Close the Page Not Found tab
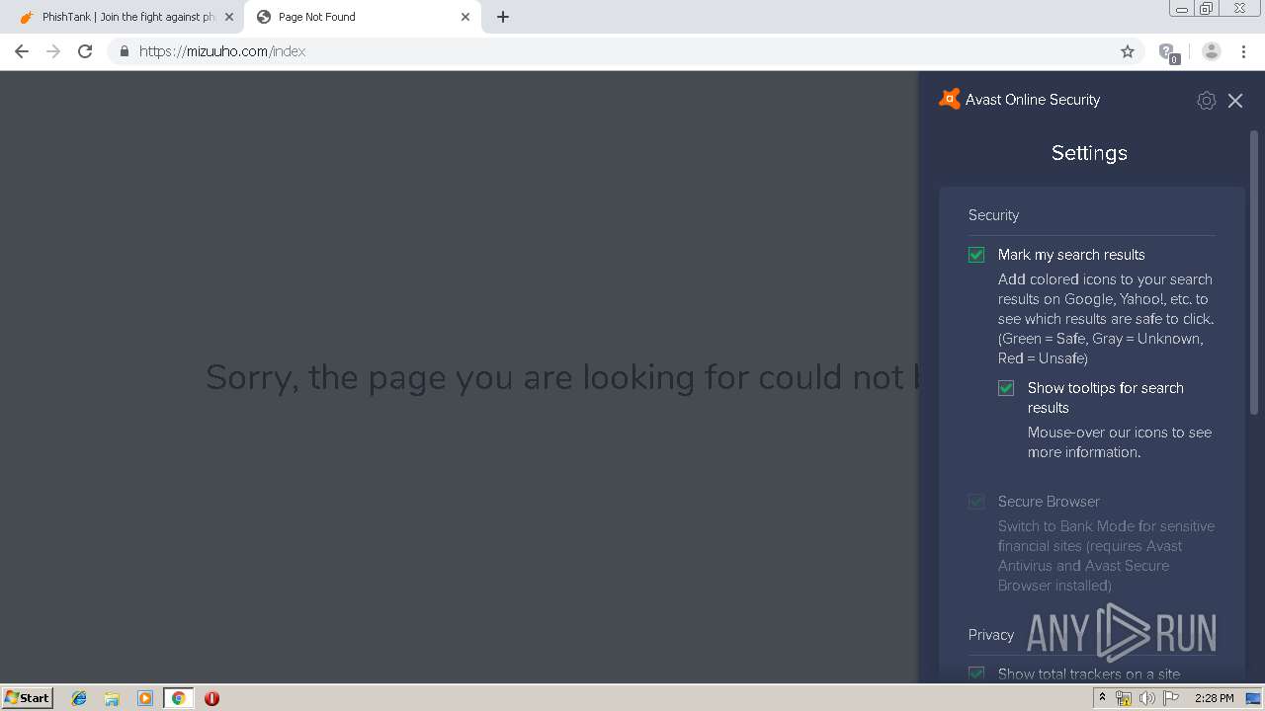1265x711 pixels. pyautogui.click(x=465, y=17)
